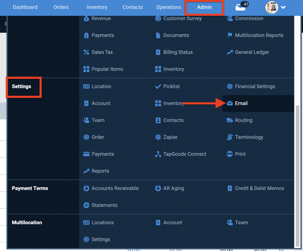Image resolution: width=303 pixels, height=251 pixels.
Task: Click the Reports trend icon in Settings
Action: pos(86,171)
